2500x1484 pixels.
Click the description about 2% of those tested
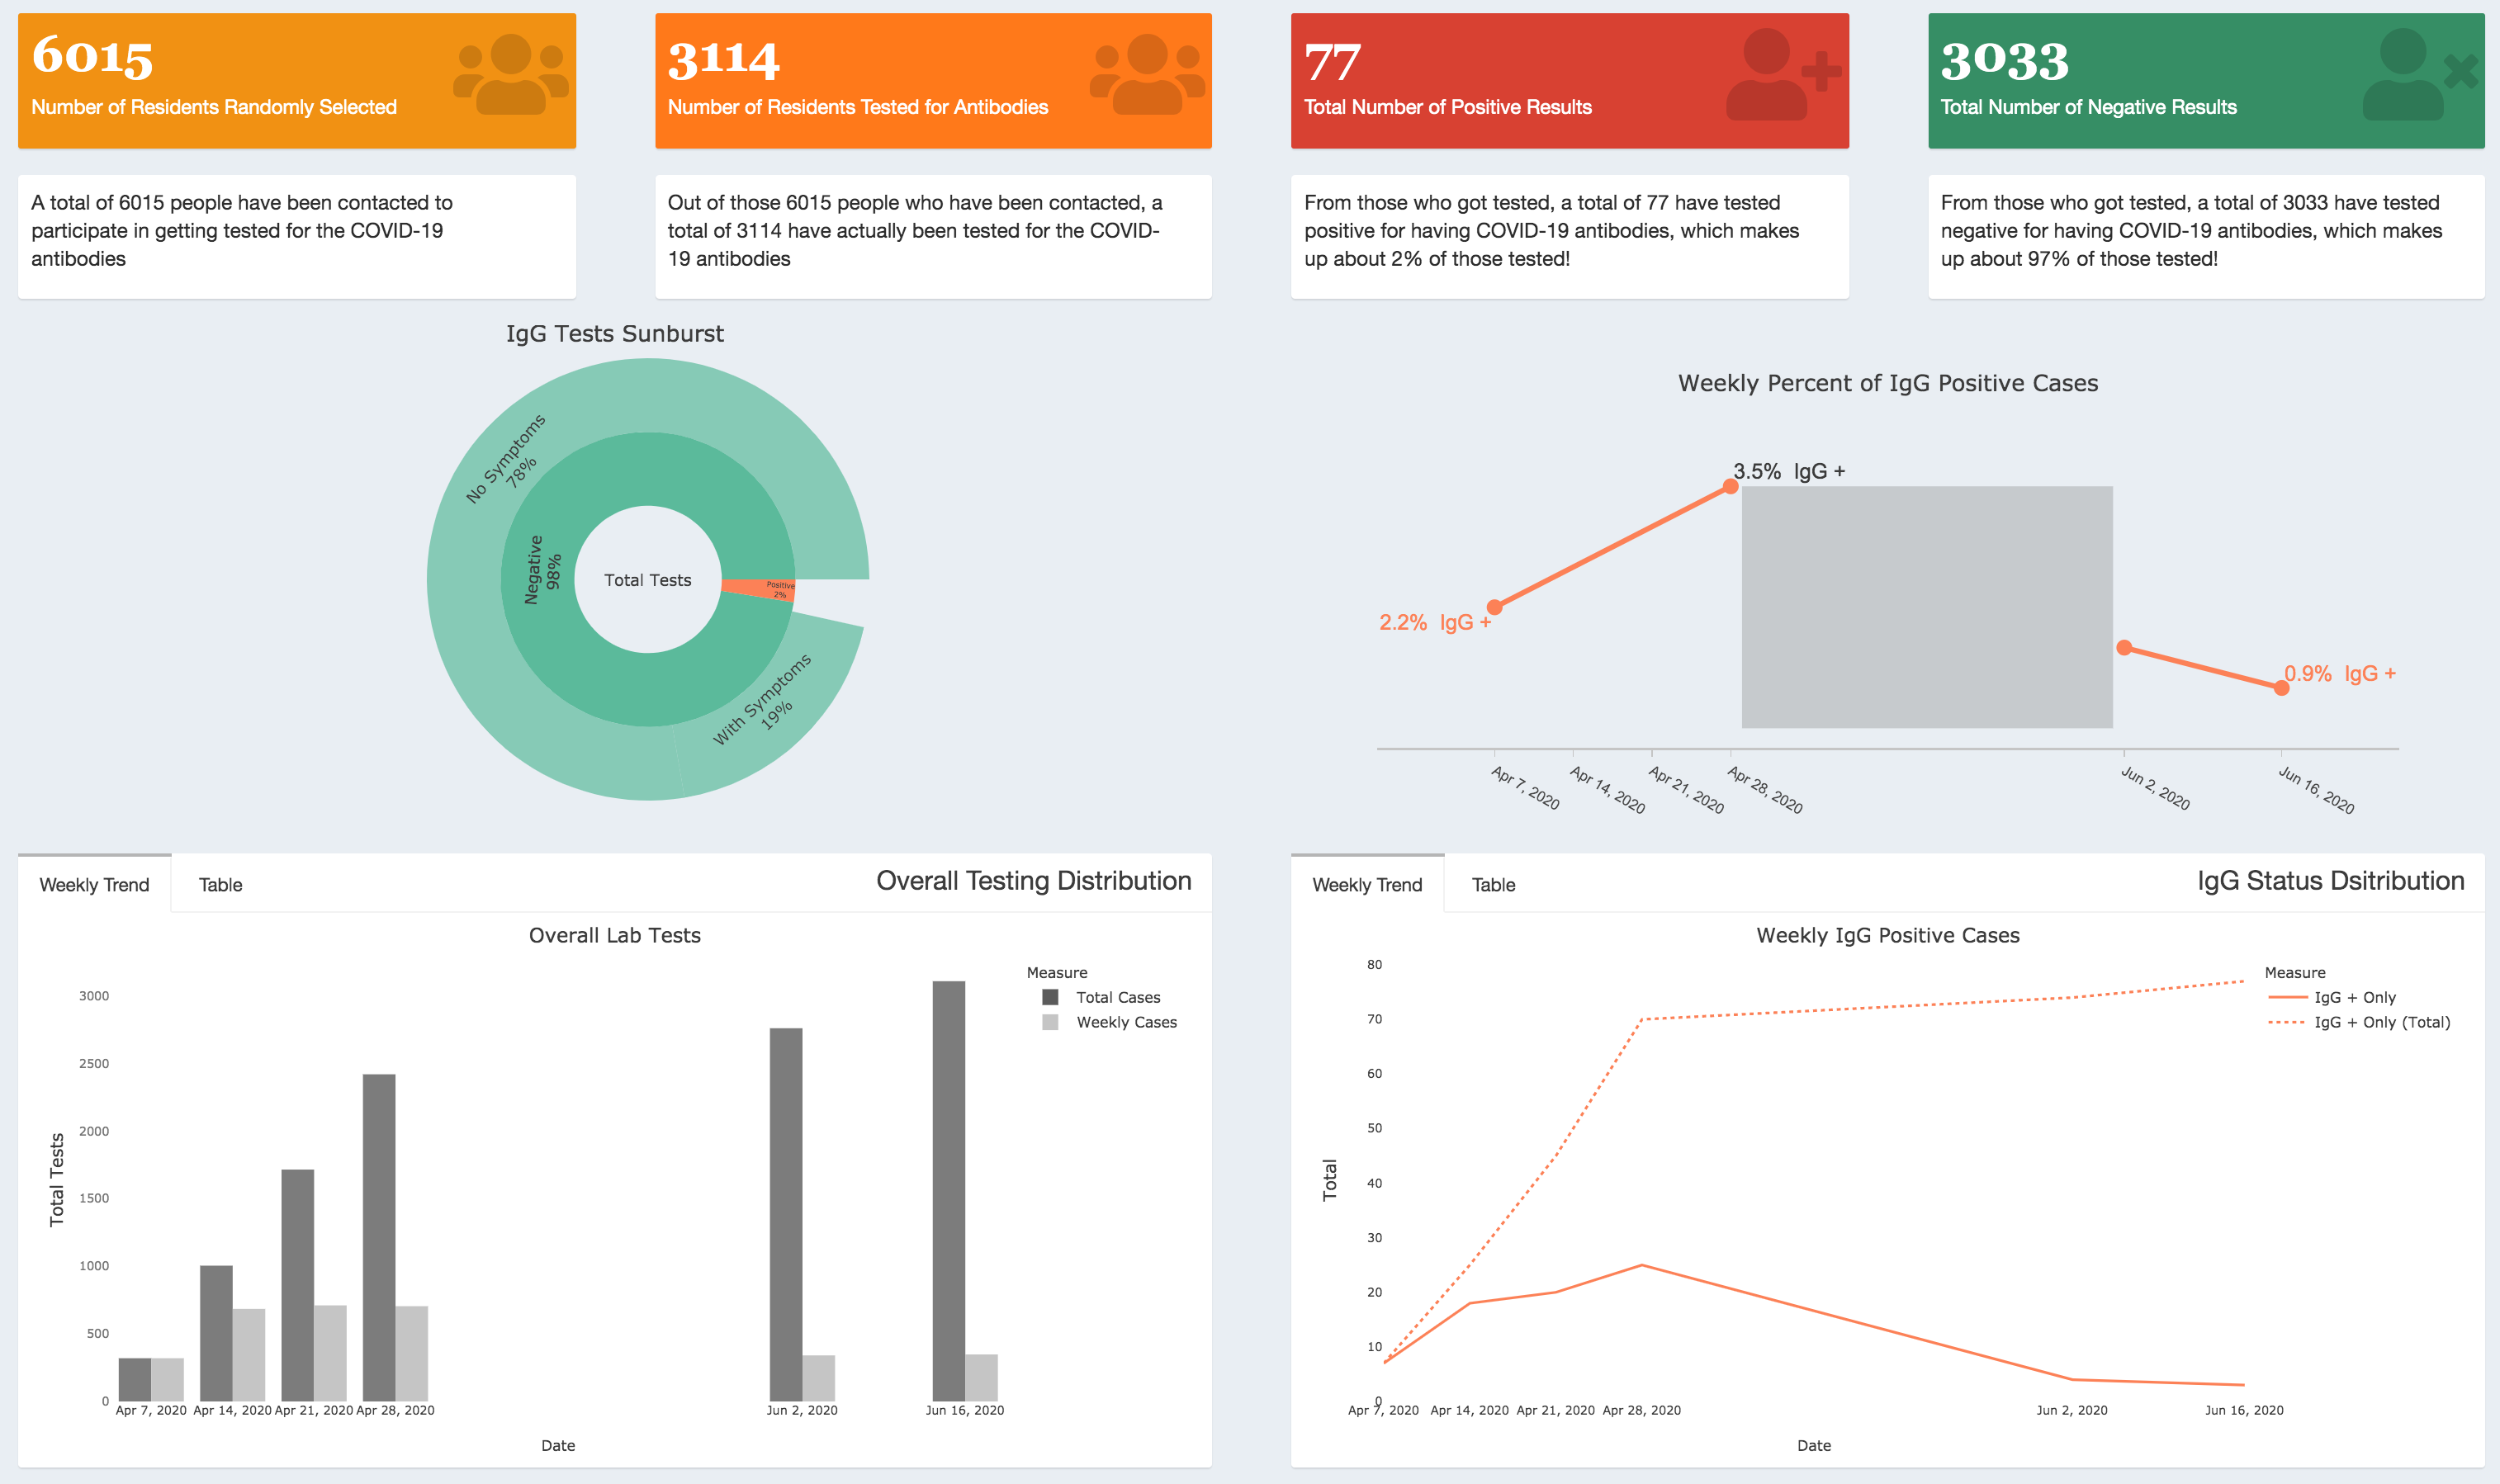coord(1551,231)
